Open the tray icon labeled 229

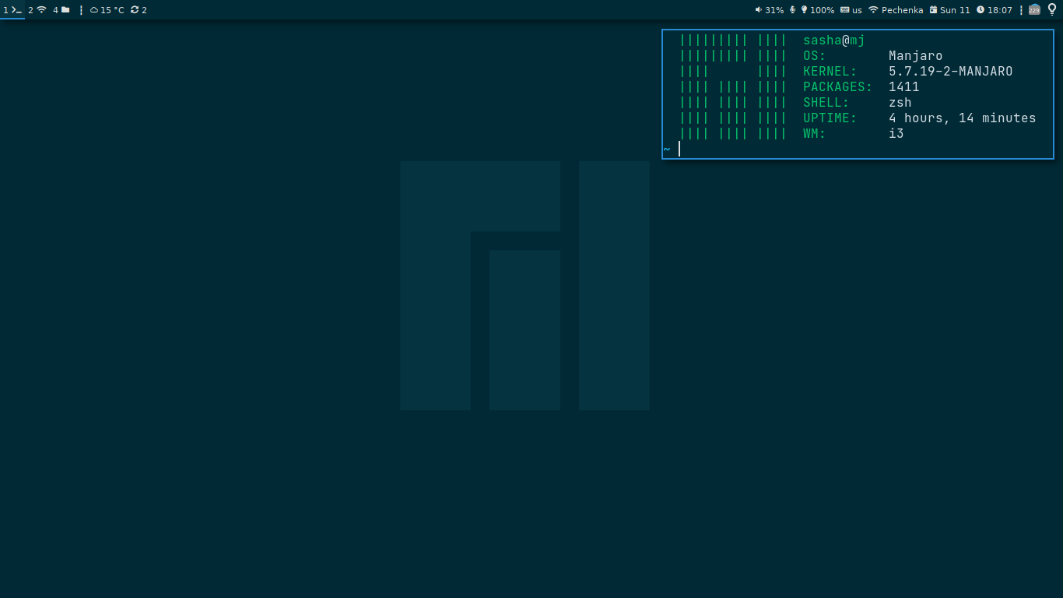[x=1034, y=10]
